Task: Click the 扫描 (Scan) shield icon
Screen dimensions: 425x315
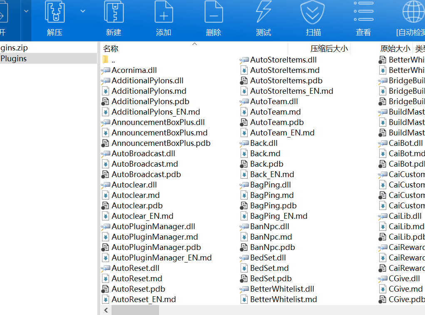Action: (313, 12)
